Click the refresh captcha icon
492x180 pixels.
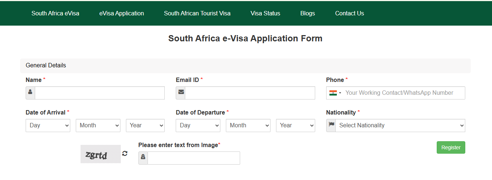(x=125, y=153)
